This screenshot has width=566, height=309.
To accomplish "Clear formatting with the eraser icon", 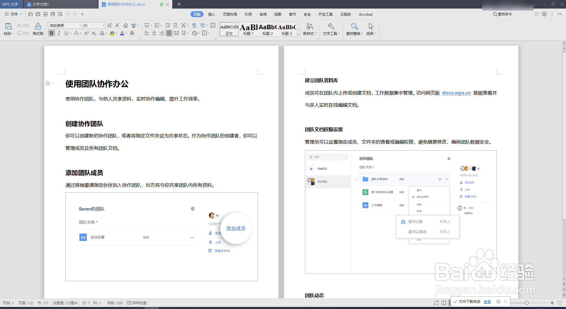I will coord(126,25).
